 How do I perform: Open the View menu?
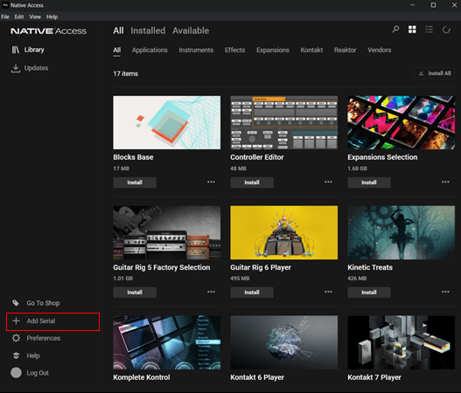pyautogui.click(x=35, y=17)
